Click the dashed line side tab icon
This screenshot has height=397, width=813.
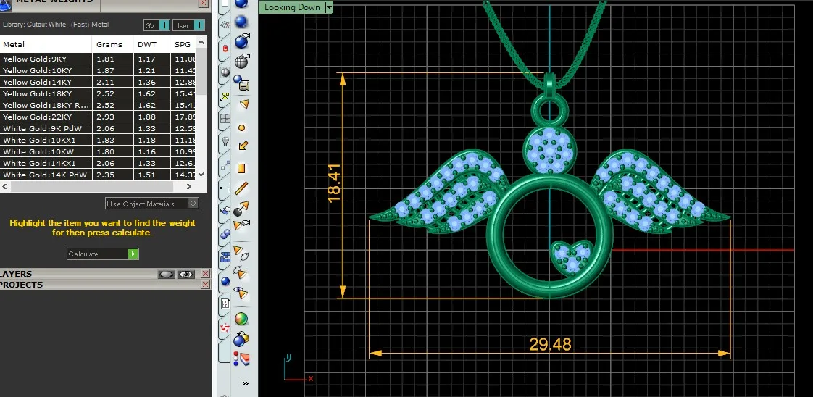pos(225,188)
